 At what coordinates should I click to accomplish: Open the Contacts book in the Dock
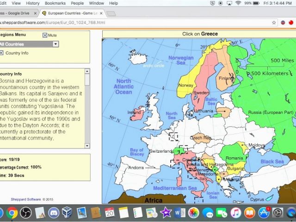coord(96,213)
